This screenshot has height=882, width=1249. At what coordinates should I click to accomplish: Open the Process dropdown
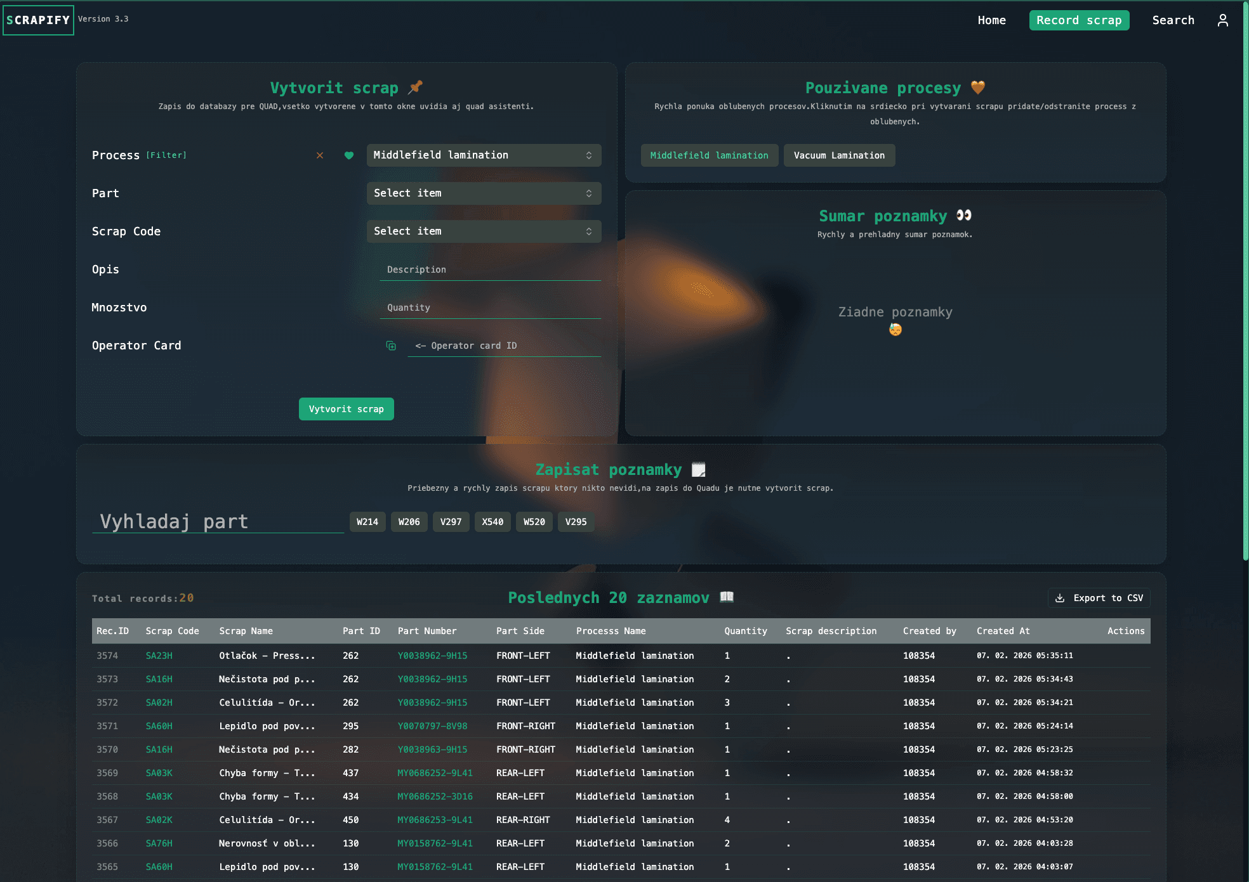(x=484, y=155)
